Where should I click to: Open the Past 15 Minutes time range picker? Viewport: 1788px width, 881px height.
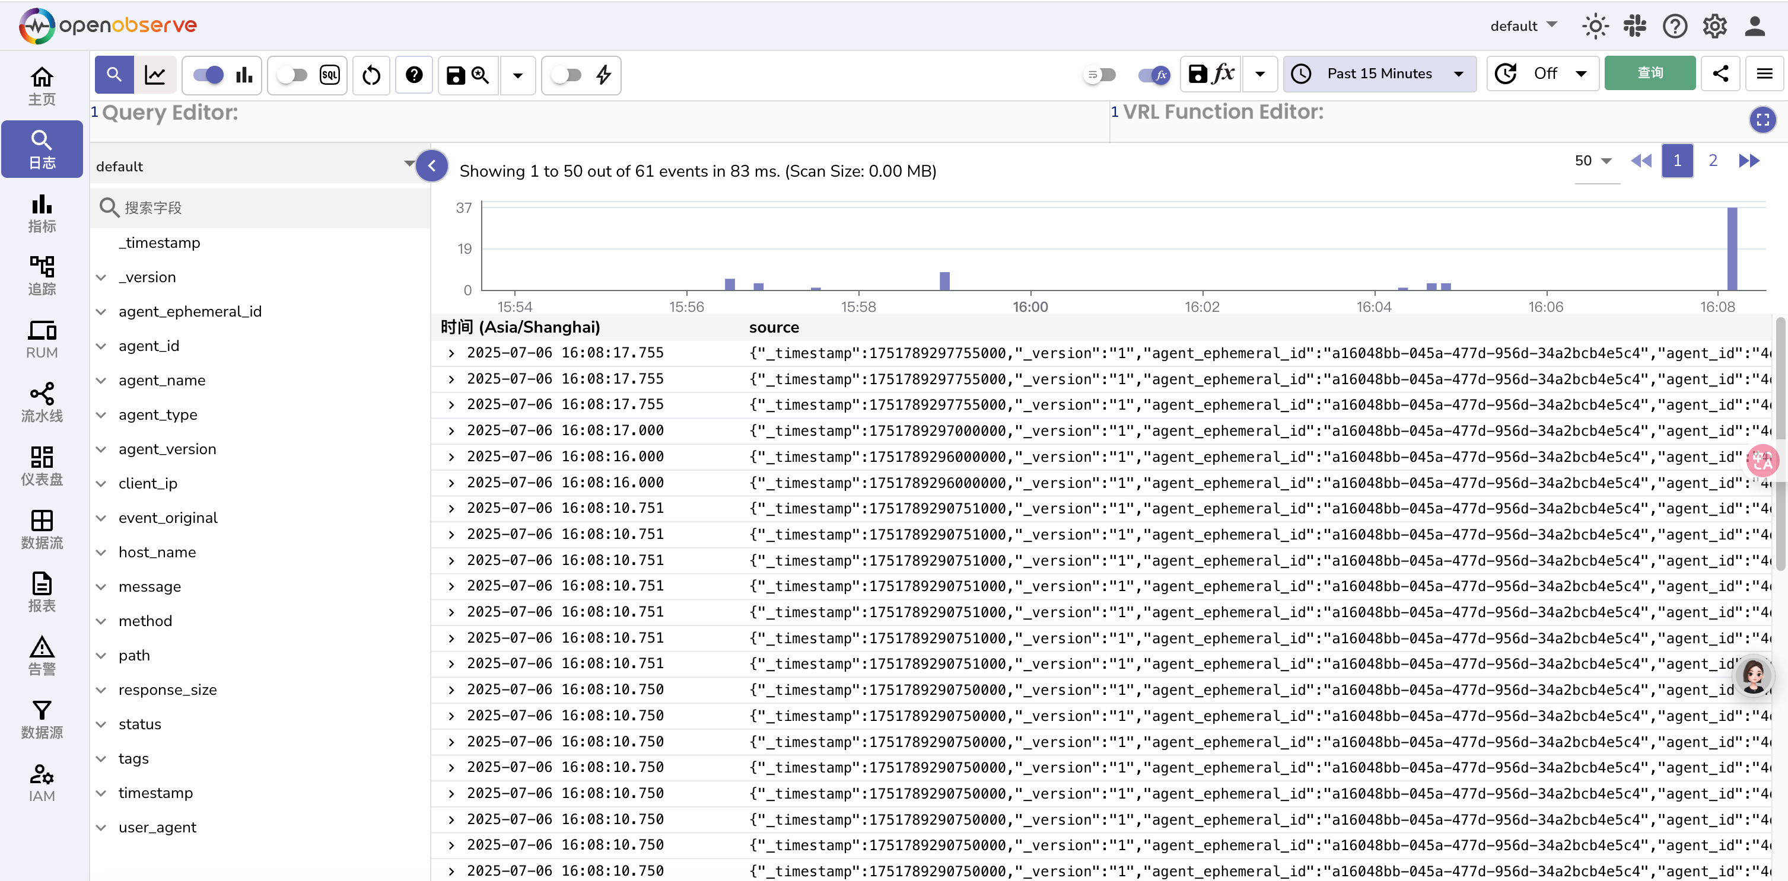[1379, 73]
